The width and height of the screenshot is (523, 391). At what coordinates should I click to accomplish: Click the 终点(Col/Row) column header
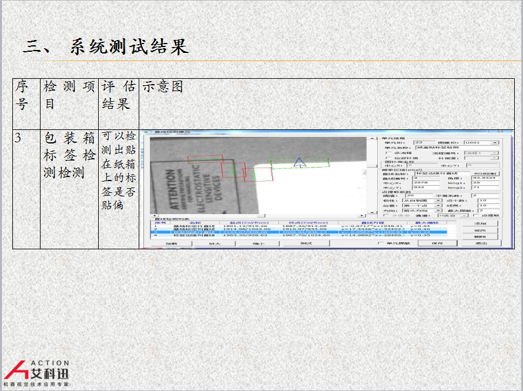[309, 222]
